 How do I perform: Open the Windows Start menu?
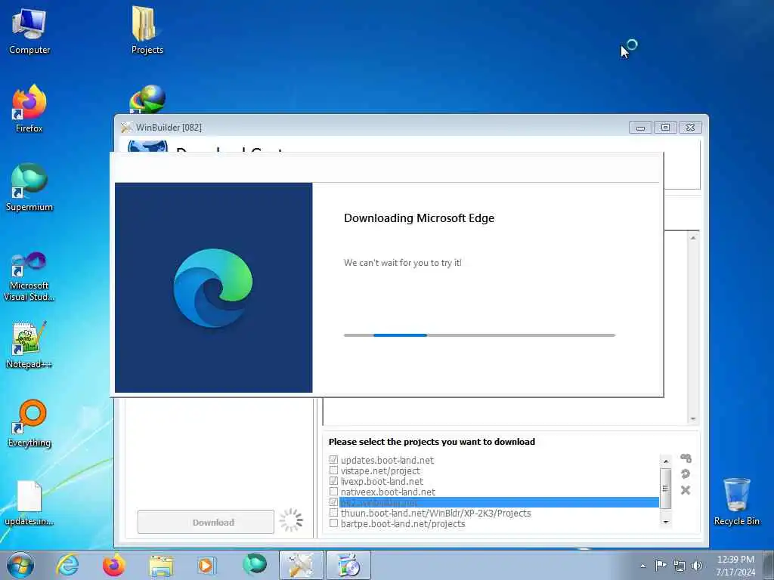[20, 565]
